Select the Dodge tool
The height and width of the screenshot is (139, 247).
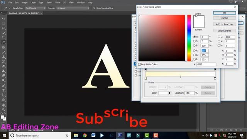pos(3,81)
